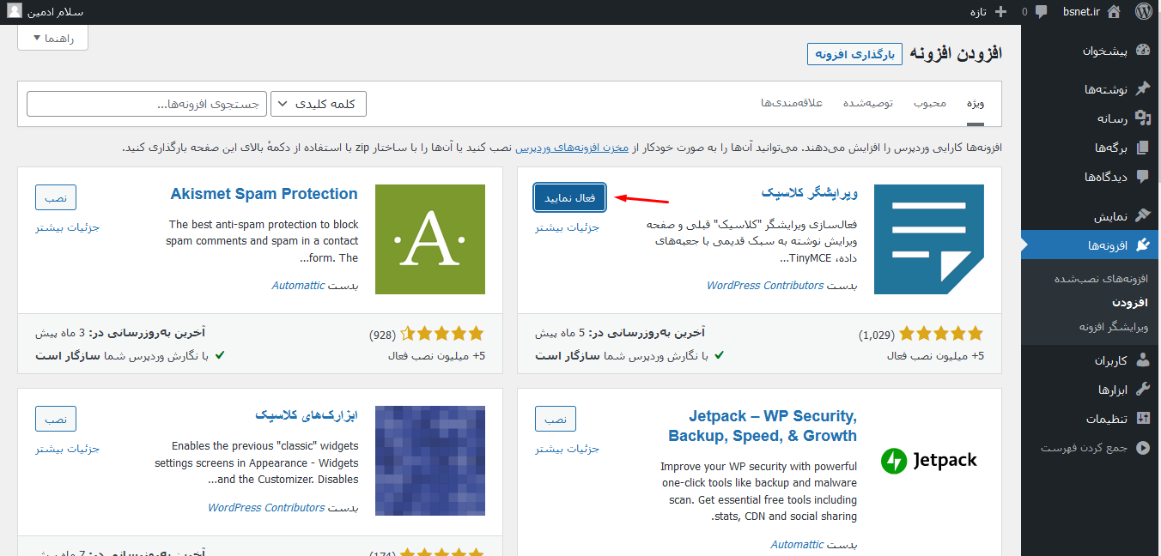View جزئیات بیشتر for Jetpack
Viewport: 1161px width, 556px height.
pos(568,449)
